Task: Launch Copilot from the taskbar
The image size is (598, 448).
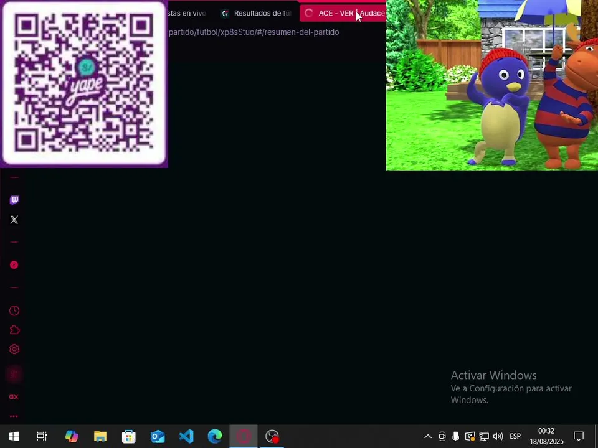Action: click(x=71, y=436)
